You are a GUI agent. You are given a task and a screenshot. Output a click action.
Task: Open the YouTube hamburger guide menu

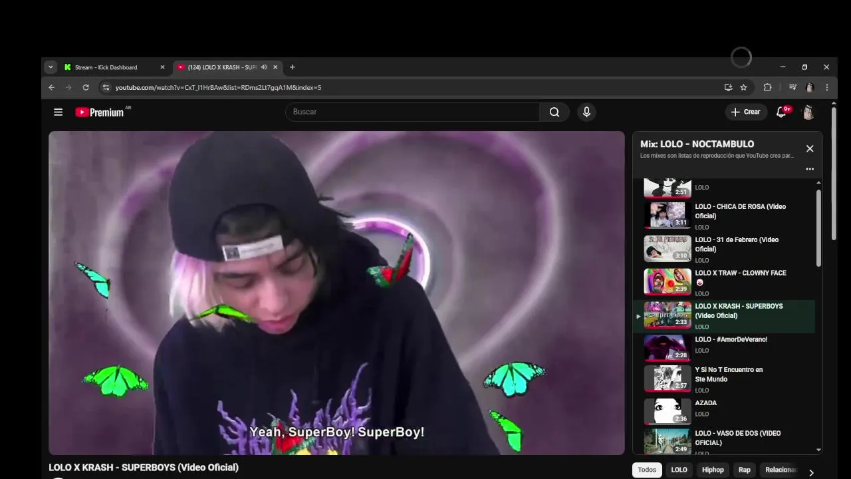tap(58, 112)
